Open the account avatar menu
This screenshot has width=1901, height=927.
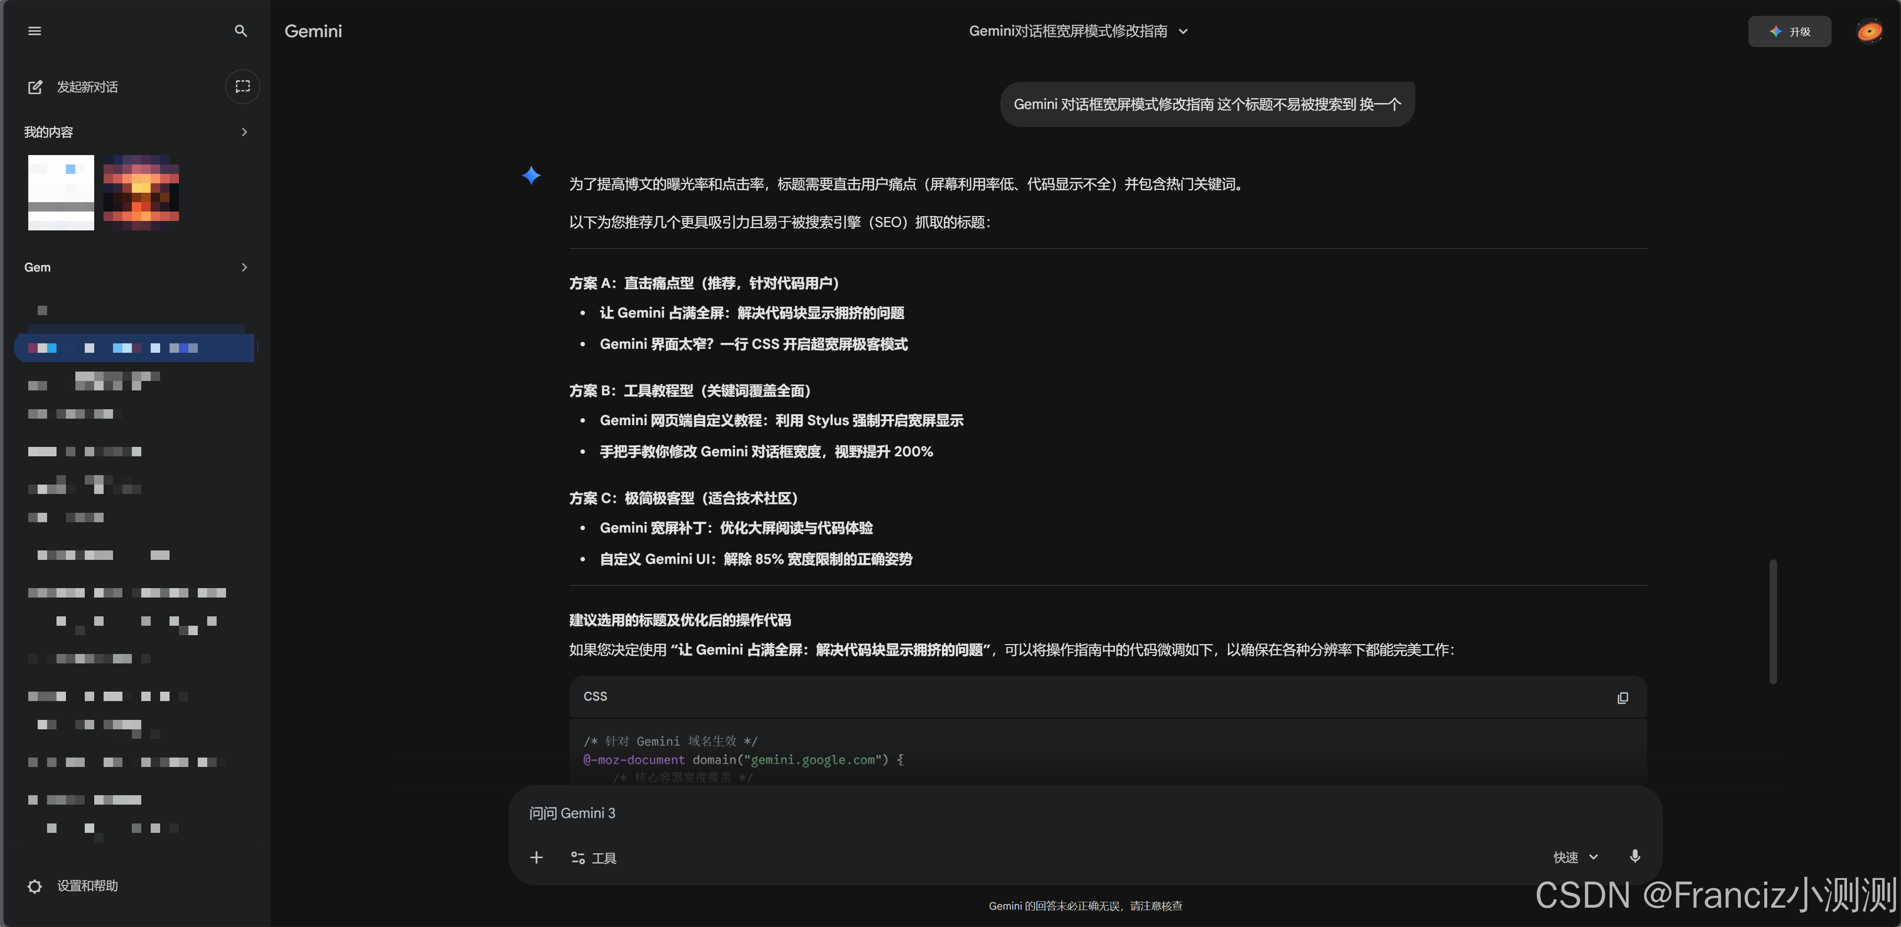(x=1869, y=32)
